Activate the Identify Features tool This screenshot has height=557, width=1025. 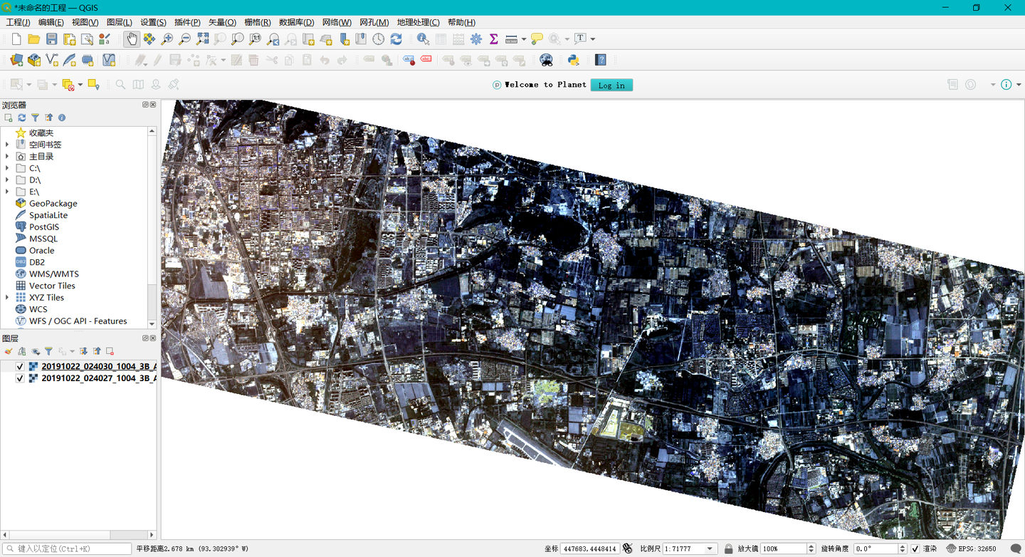click(x=423, y=39)
